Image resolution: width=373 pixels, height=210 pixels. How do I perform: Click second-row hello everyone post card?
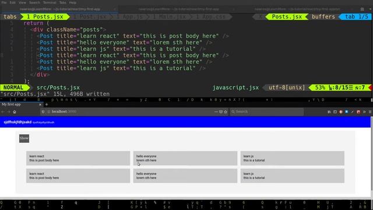point(185,176)
